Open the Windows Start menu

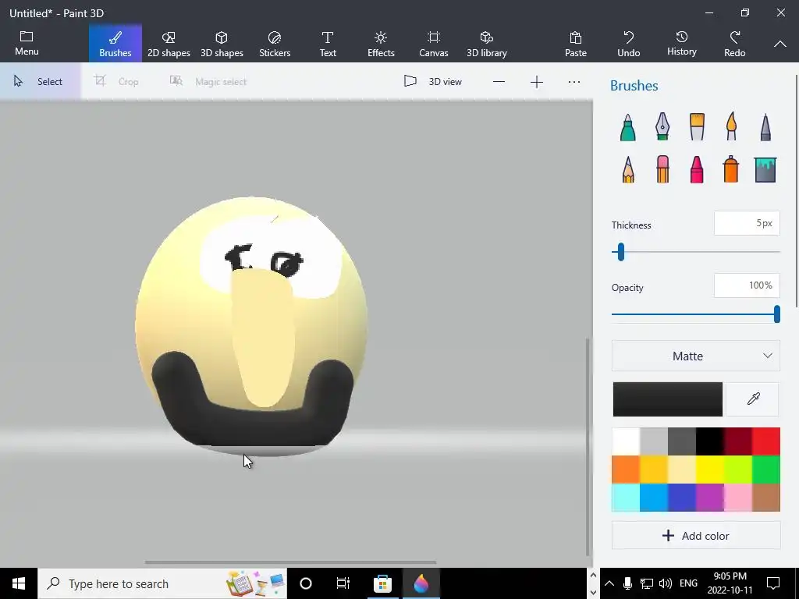pyautogui.click(x=19, y=583)
